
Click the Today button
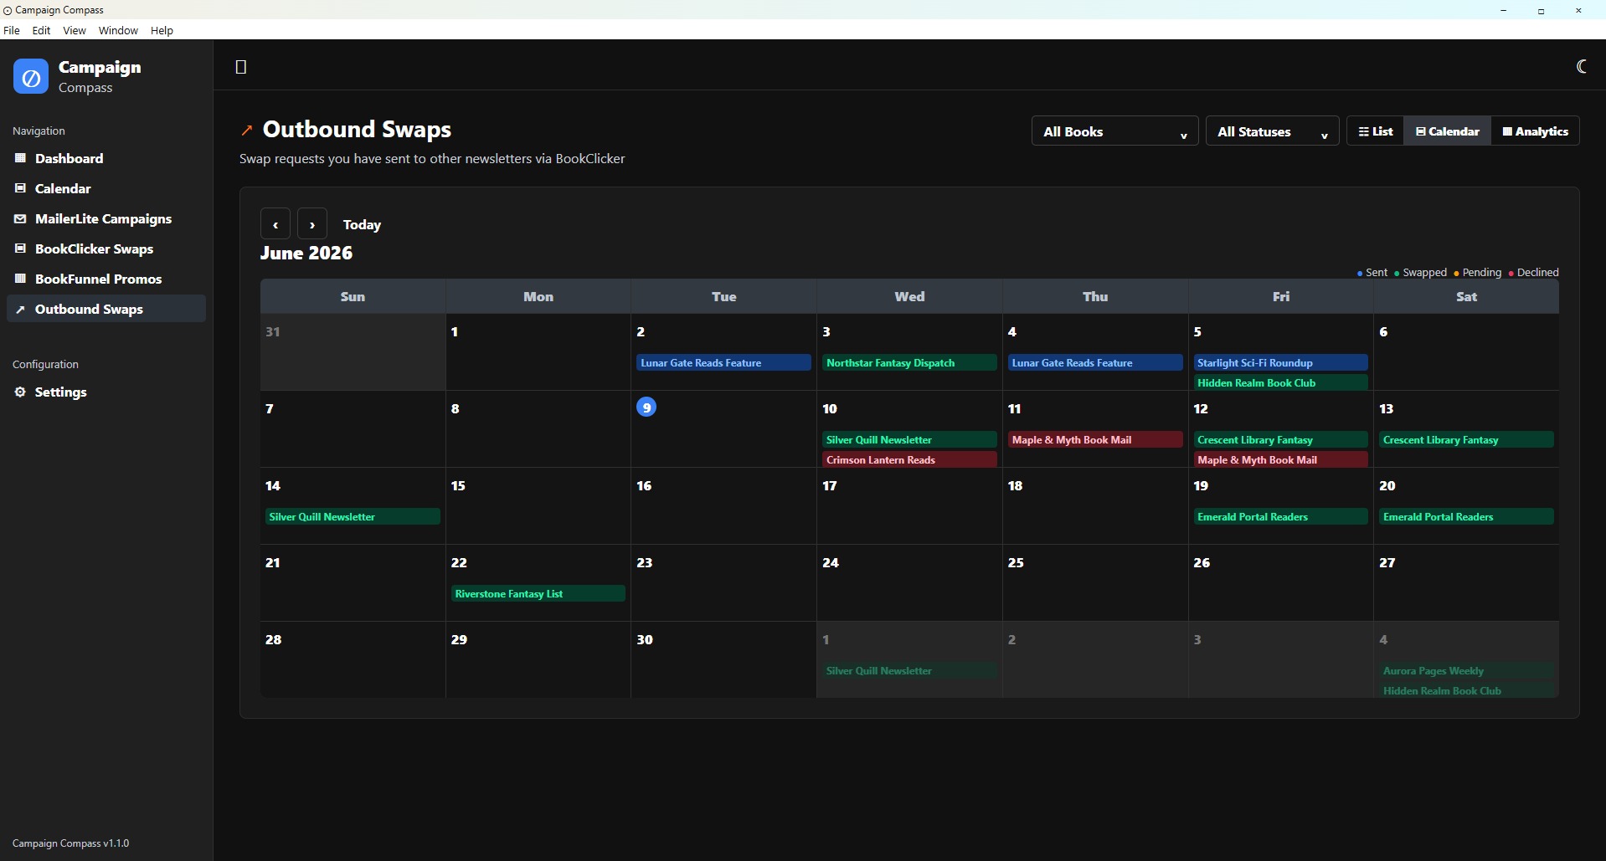tap(362, 224)
